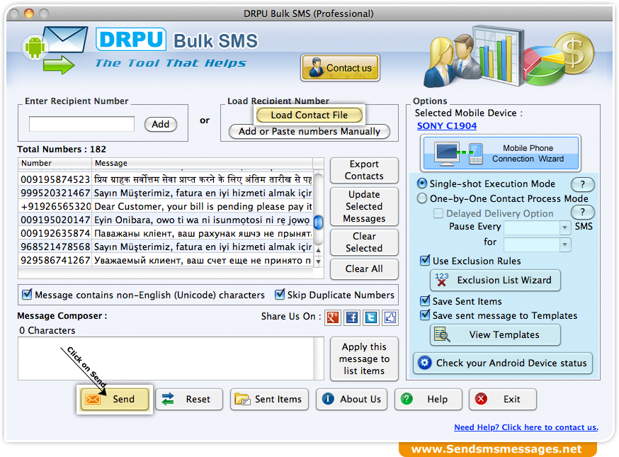Select row with number 009192635874
Screen dimensions: 619x457
coord(166,233)
